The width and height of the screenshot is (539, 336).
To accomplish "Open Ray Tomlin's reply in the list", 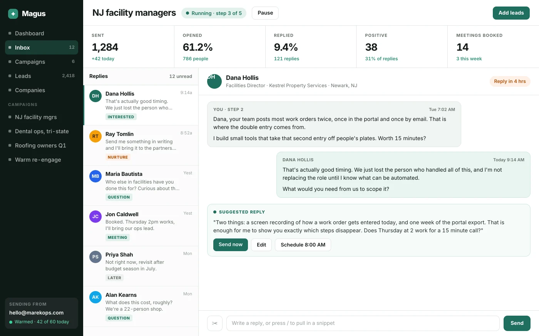I will [x=141, y=146].
